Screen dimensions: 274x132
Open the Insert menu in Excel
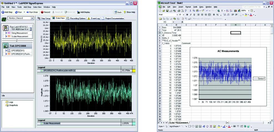click(181, 7)
